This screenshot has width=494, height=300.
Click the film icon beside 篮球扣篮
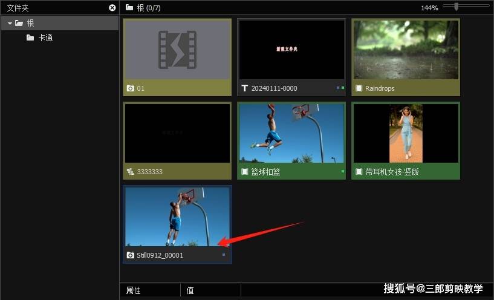tap(244, 172)
